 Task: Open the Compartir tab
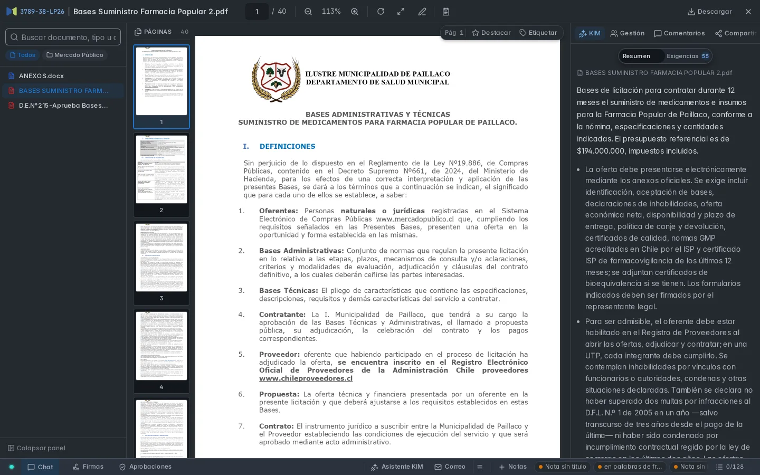736,33
